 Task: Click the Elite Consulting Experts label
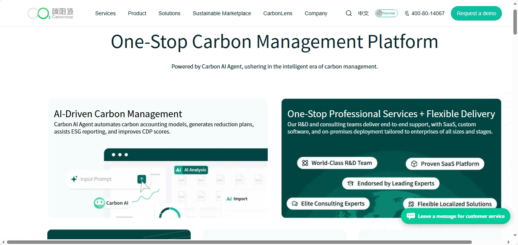[333, 204]
